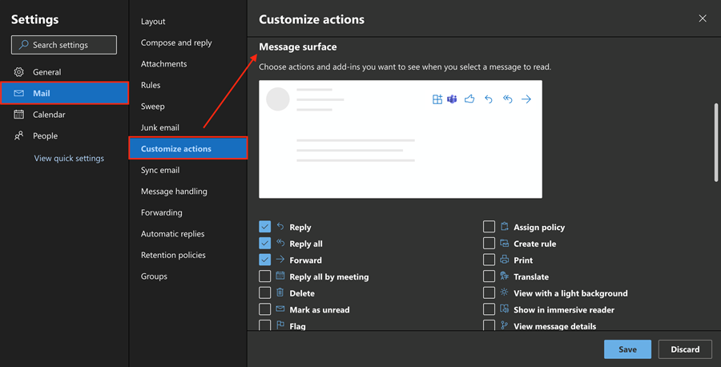Click the Create rule icon
The height and width of the screenshot is (367, 721).
(x=505, y=243)
